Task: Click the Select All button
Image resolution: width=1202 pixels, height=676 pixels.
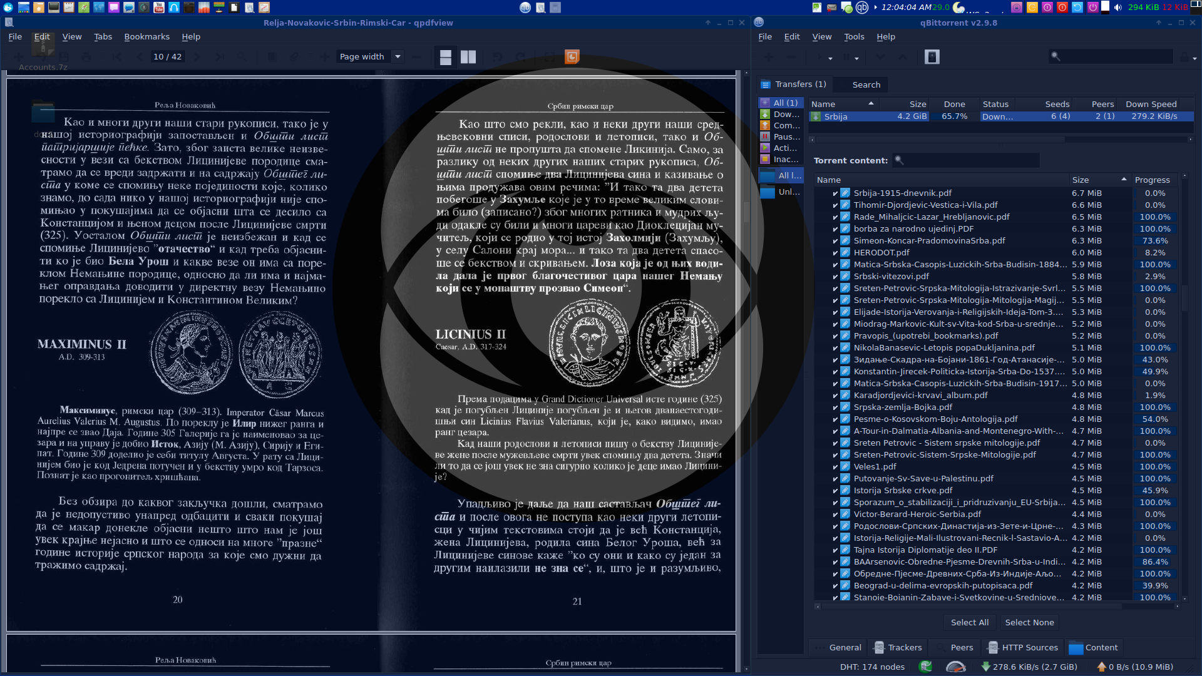Action: [x=969, y=623]
